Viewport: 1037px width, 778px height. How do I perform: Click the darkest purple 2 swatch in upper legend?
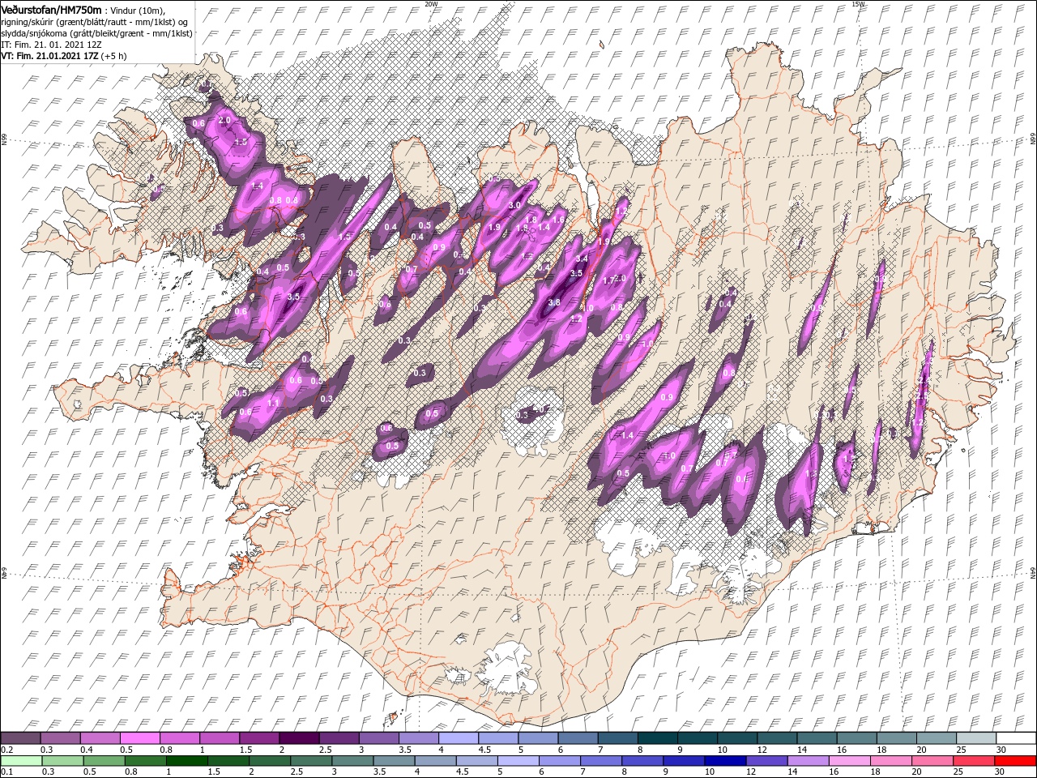[x=299, y=737]
